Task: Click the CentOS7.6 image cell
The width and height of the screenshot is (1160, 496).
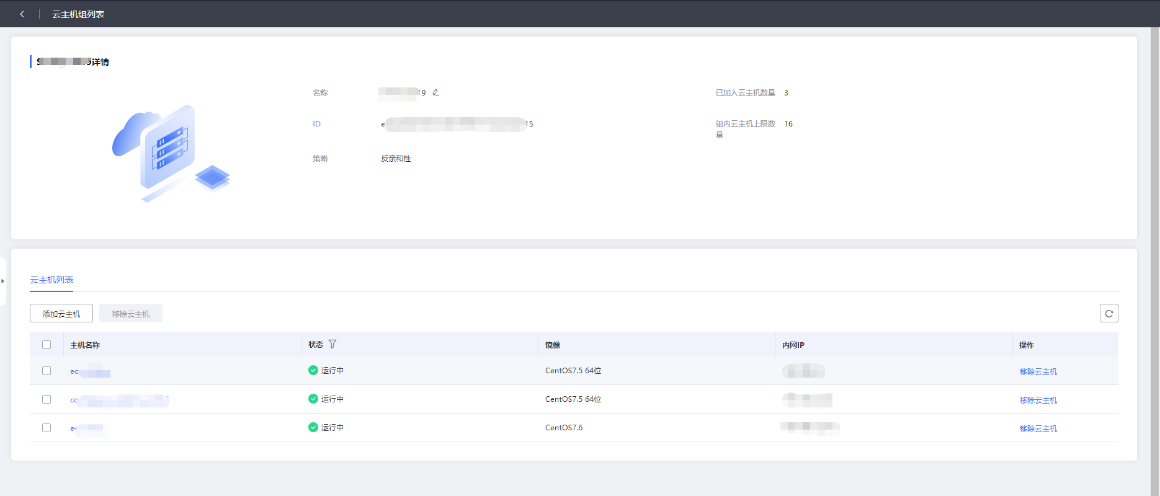Action: 564,427
